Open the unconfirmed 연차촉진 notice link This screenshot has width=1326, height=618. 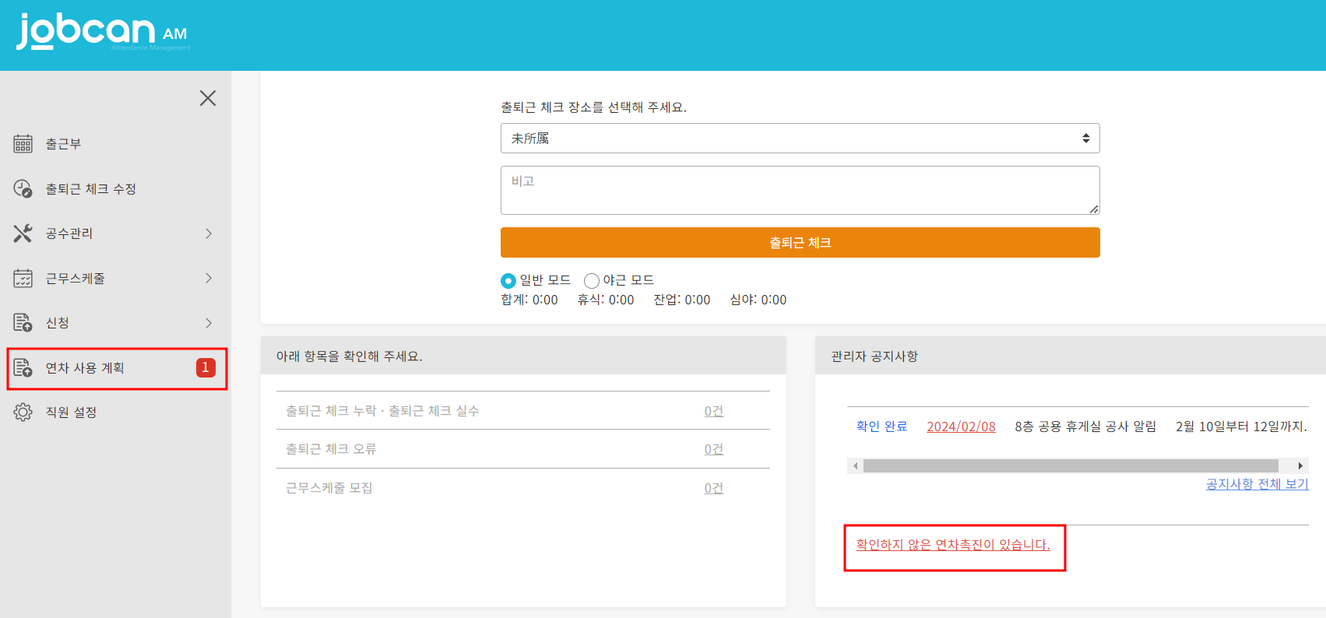coord(953,545)
